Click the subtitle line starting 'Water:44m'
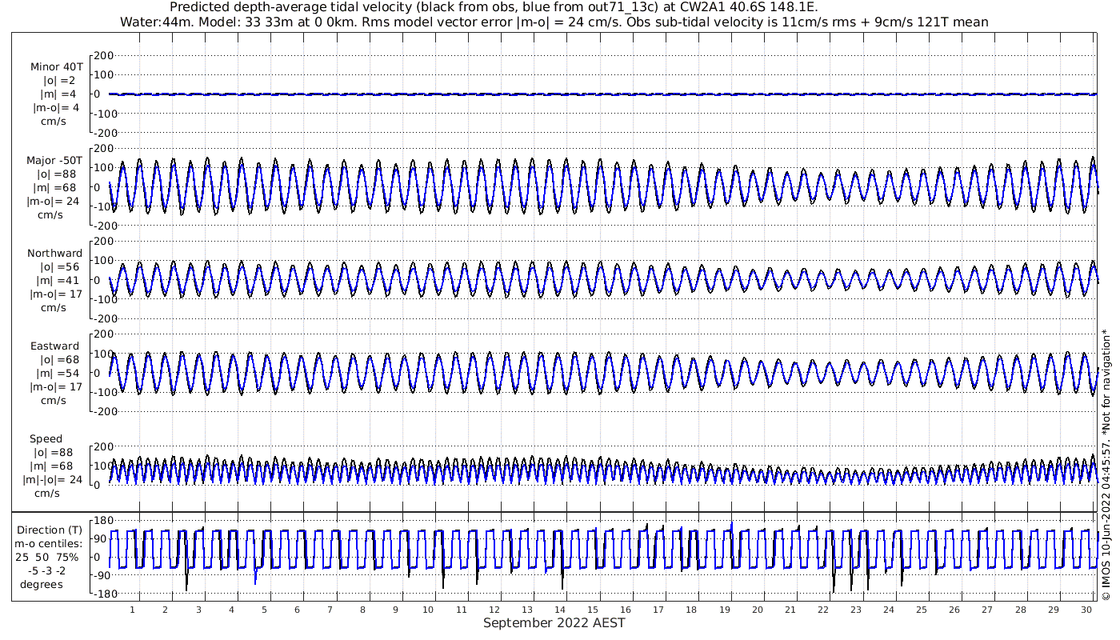This screenshot has height=640, width=1120. [x=554, y=22]
